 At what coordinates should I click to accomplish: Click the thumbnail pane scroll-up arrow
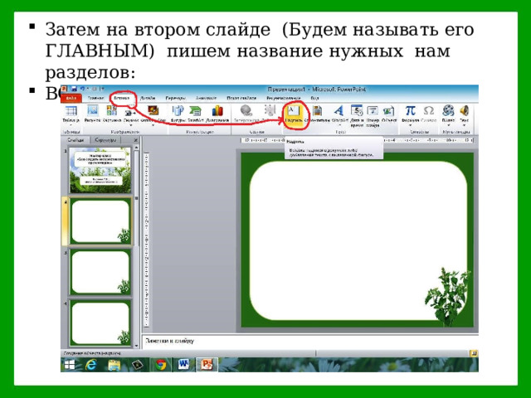coord(136,148)
